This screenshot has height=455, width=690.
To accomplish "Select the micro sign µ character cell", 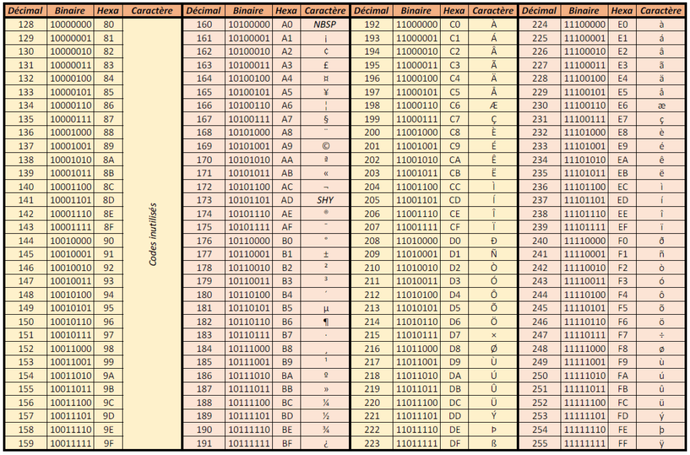I will tap(325, 309).
